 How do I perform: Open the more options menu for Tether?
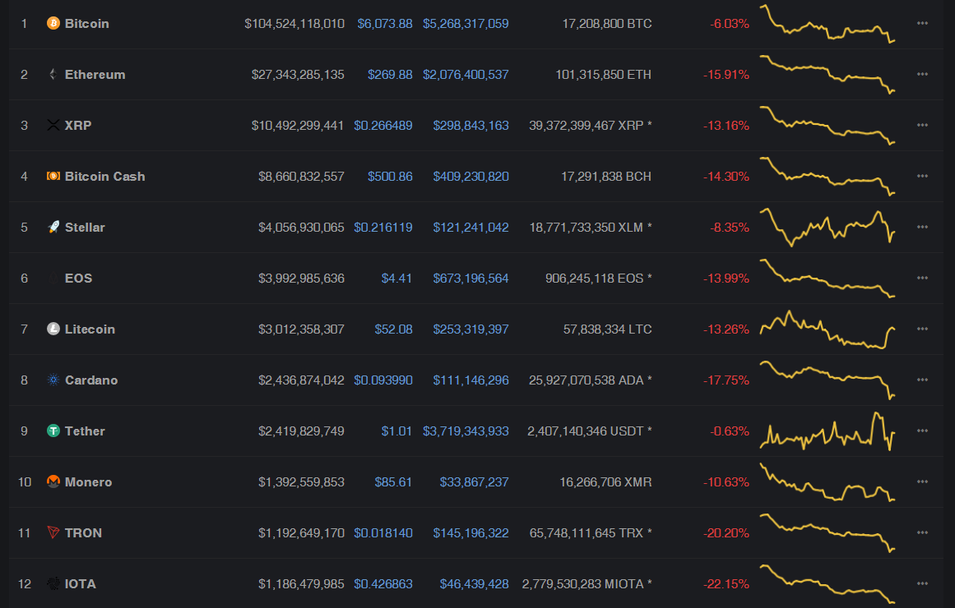922,431
